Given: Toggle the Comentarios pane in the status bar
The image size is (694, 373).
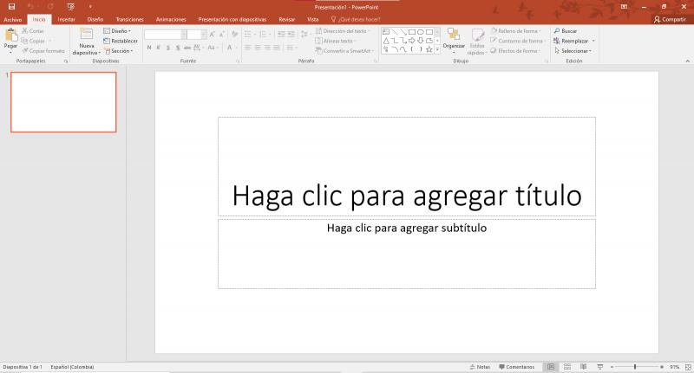Looking at the screenshot, I should coord(516,367).
